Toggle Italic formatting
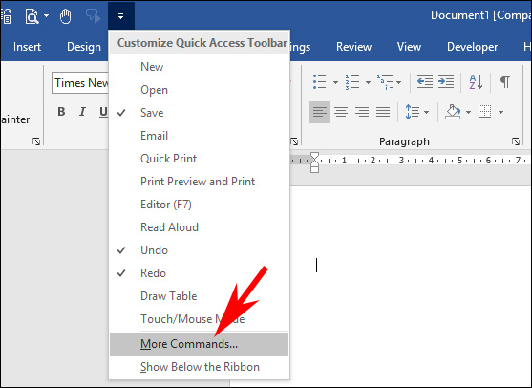 click(82, 112)
